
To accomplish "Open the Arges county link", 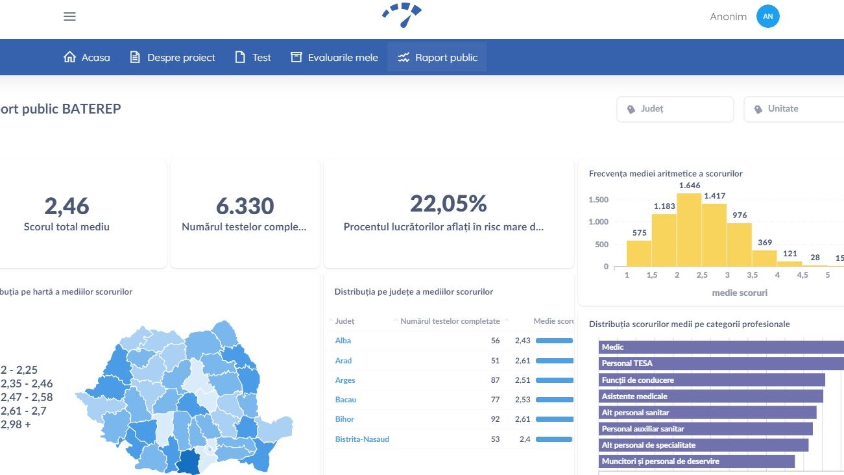I will pyautogui.click(x=345, y=380).
